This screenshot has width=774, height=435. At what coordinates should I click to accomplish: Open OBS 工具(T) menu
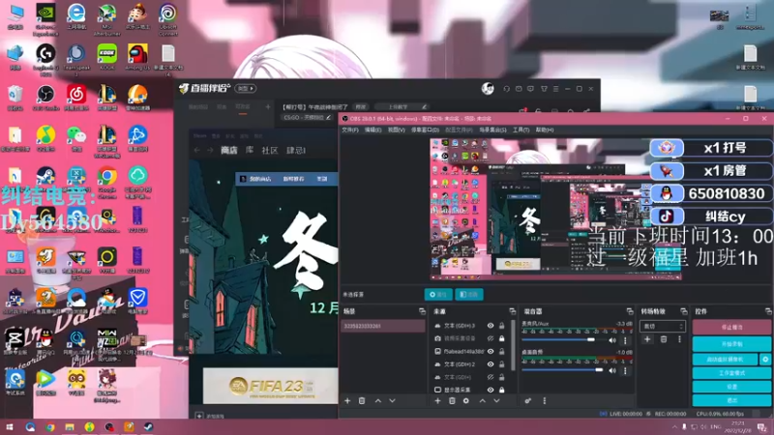[521, 130]
